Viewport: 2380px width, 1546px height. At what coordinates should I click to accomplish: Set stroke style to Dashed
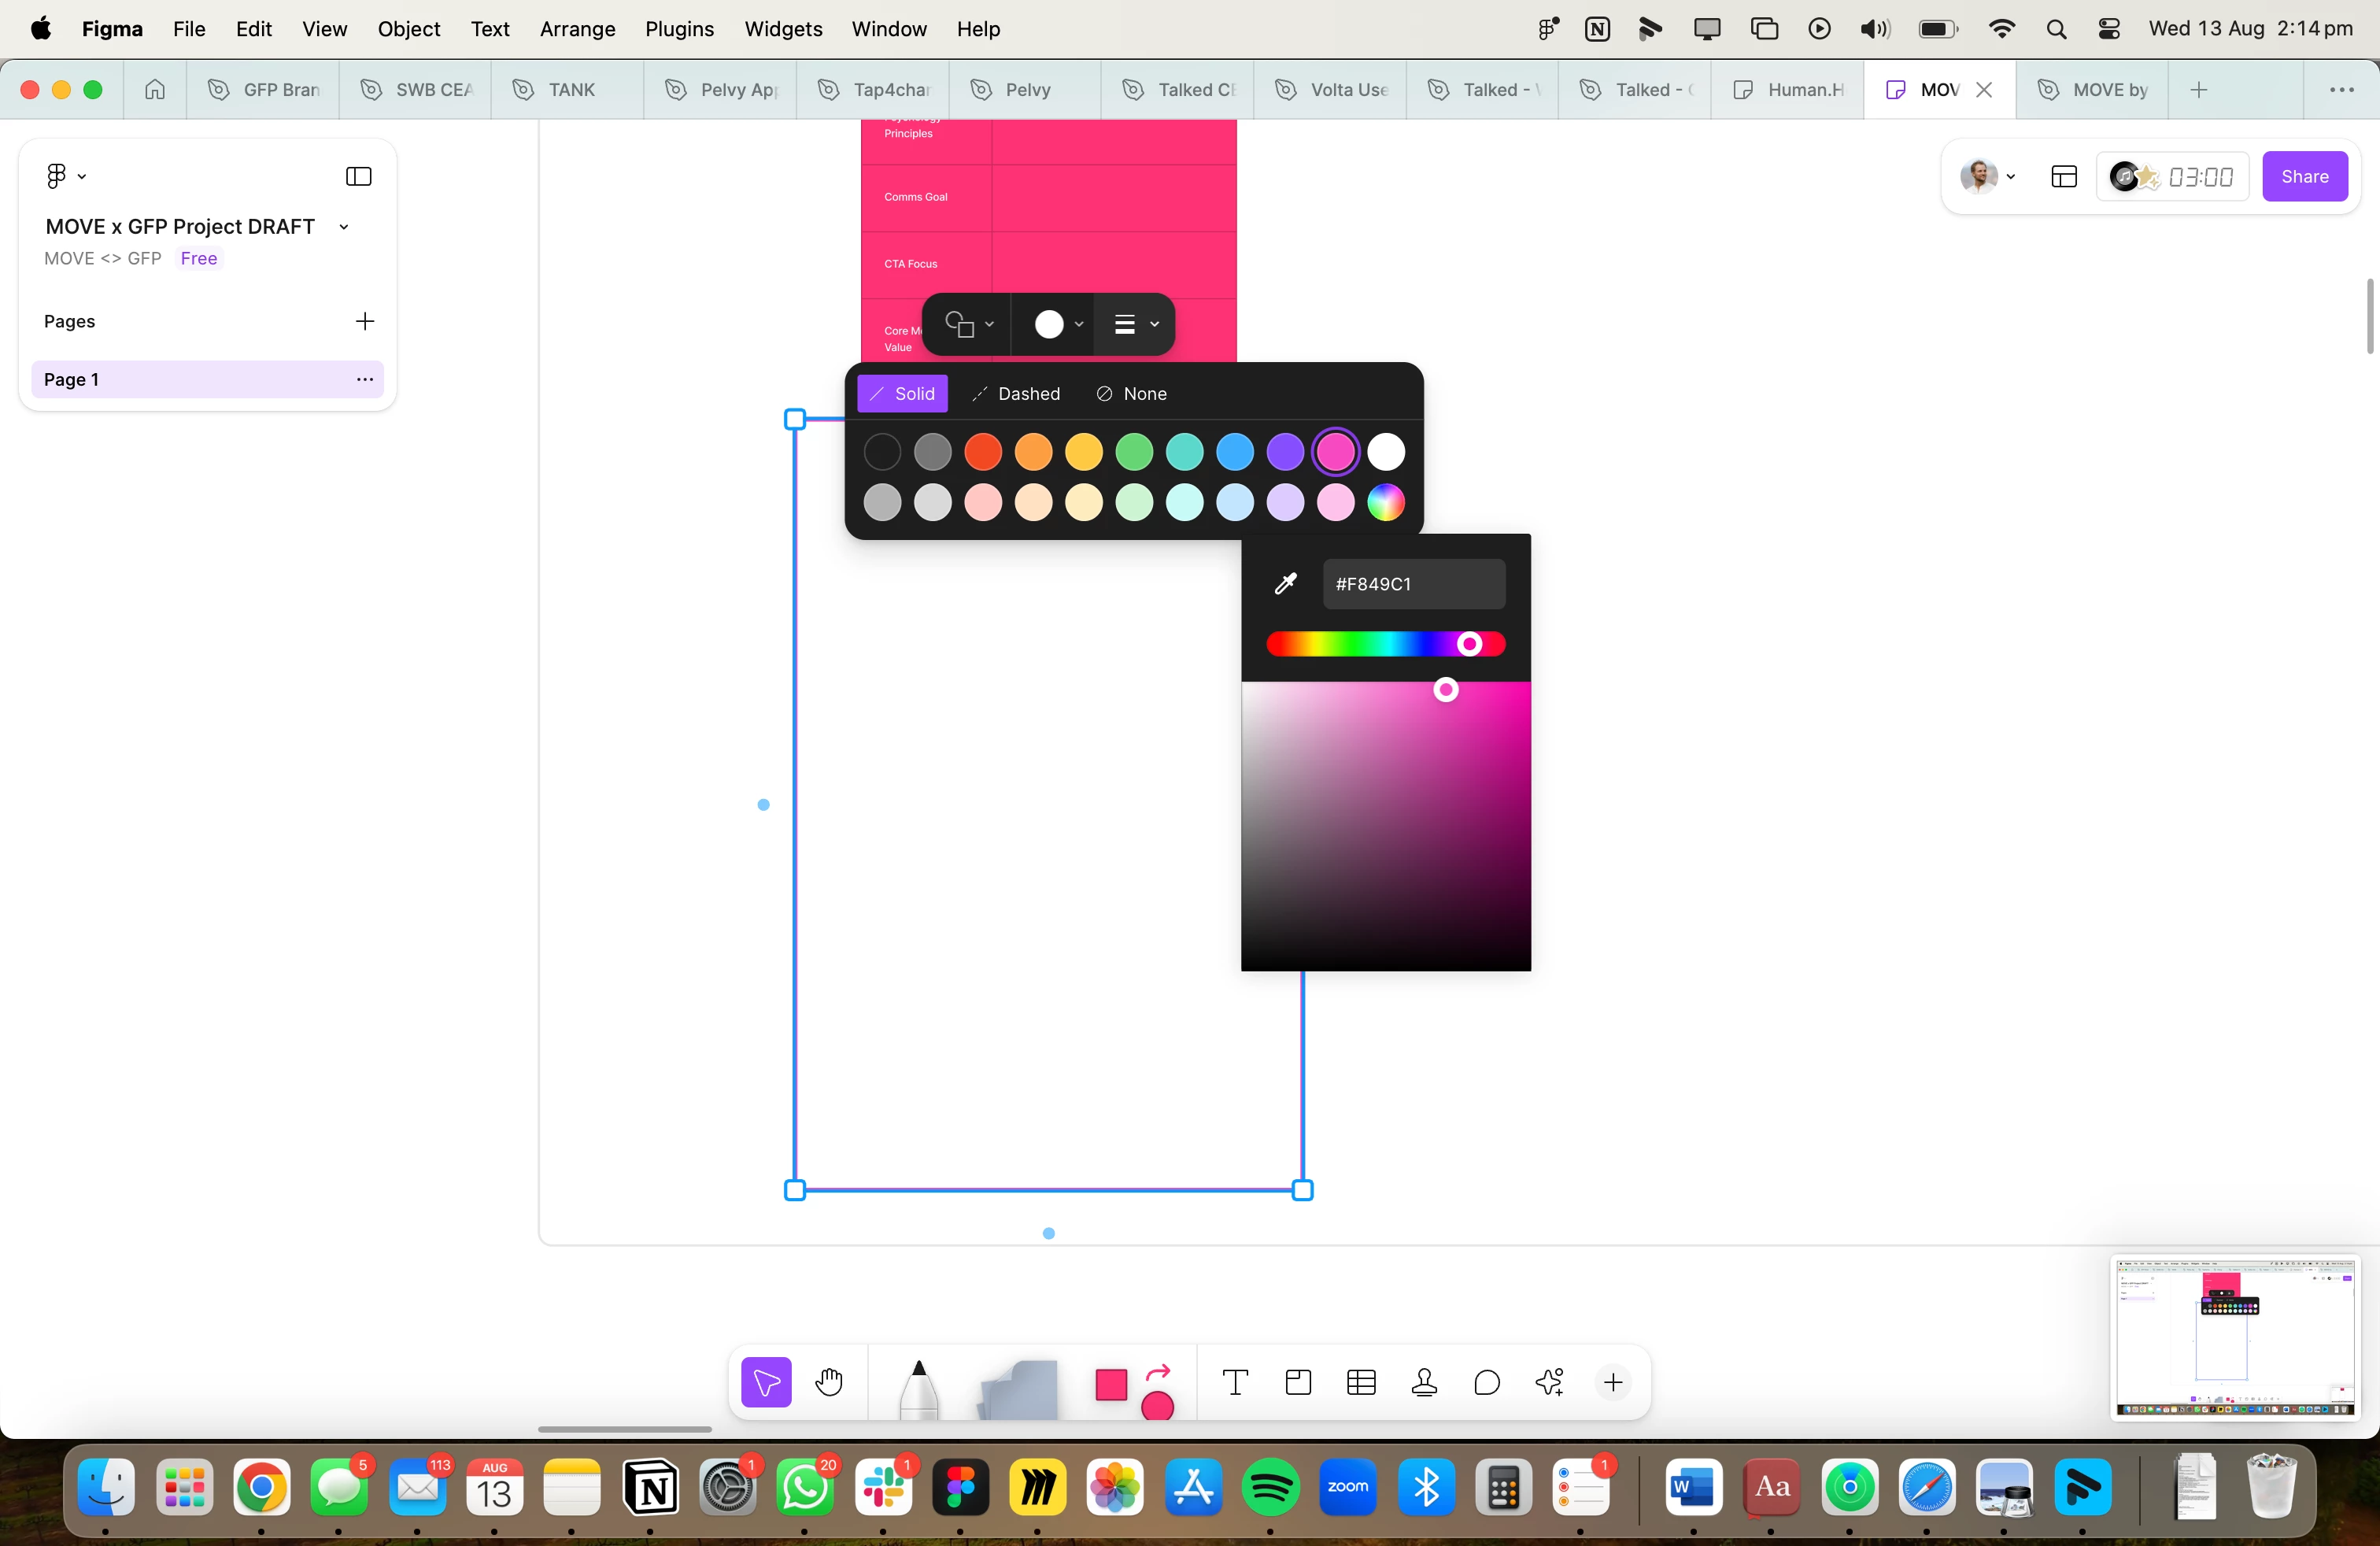1015,393
